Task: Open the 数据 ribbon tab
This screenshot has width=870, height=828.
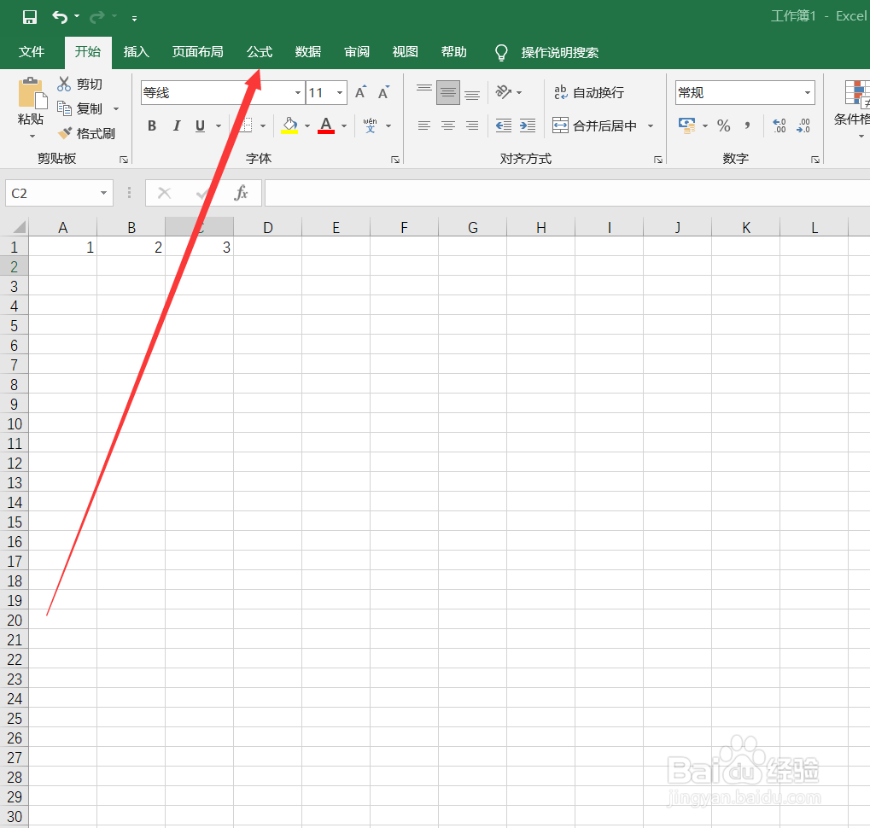Action: point(308,52)
